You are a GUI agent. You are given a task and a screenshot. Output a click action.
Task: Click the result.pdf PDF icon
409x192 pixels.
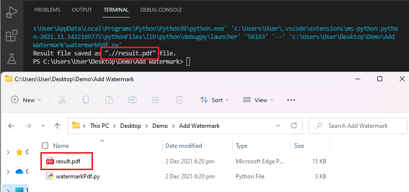pyautogui.click(x=50, y=161)
